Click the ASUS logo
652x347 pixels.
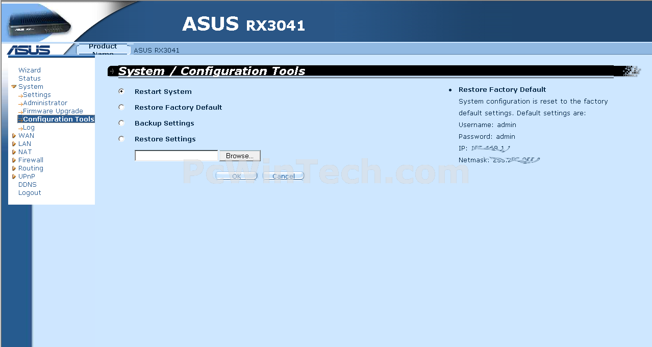(29, 50)
